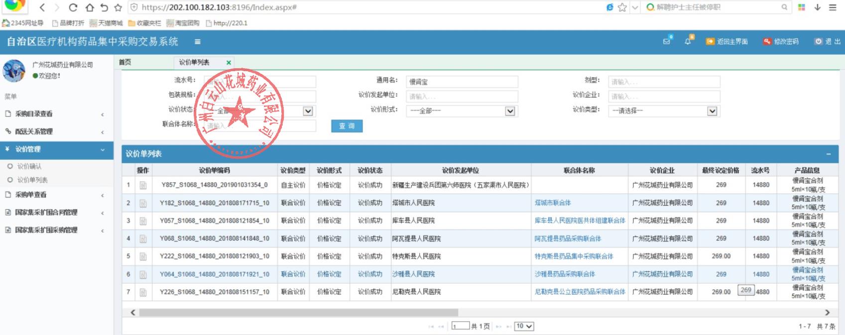Close the 议价单列表 tab with the X

[x=229, y=63]
